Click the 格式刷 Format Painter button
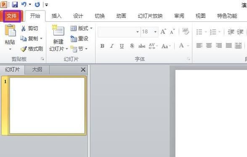Viewport: 247px width, 157px height. click(x=32, y=49)
